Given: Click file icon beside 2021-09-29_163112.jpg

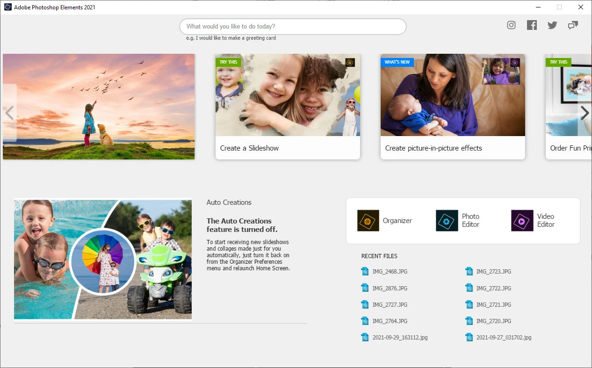Looking at the screenshot, I should pyautogui.click(x=365, y=337).
